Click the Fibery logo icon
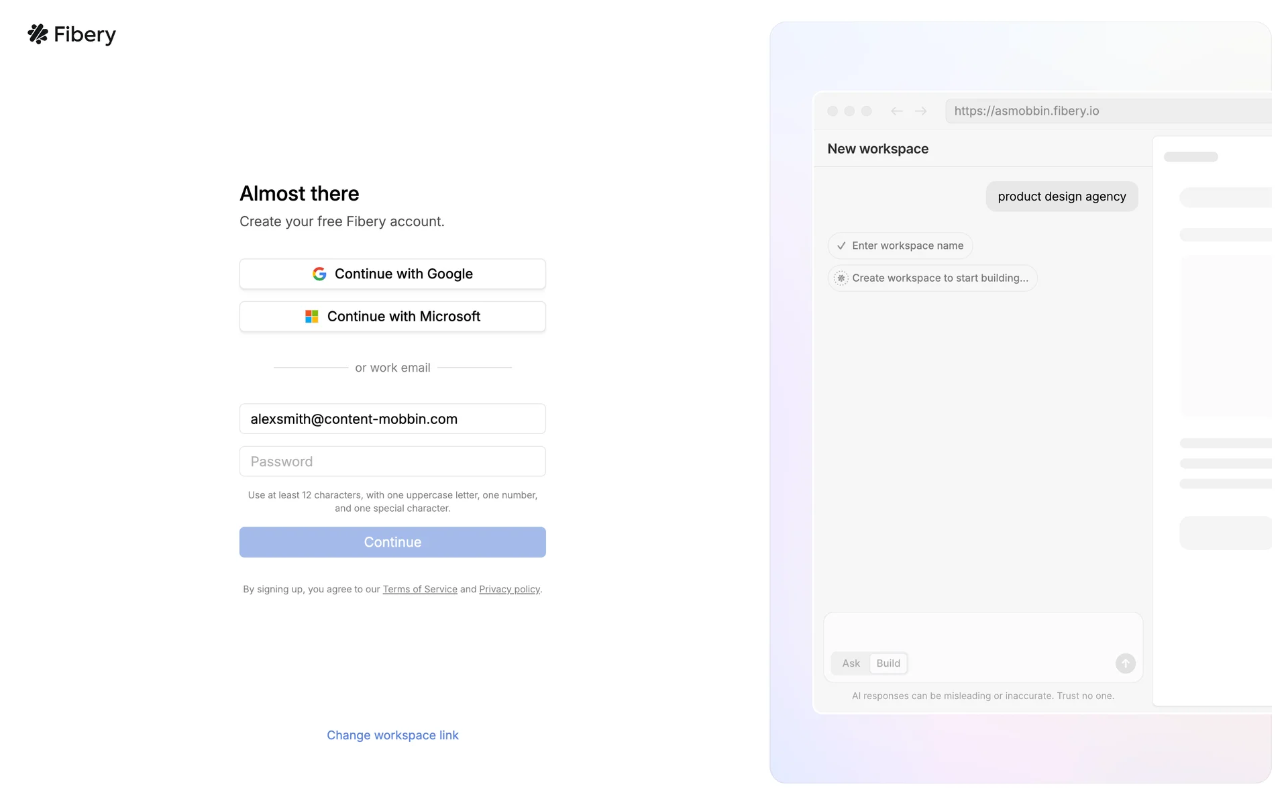 point(38,34)
